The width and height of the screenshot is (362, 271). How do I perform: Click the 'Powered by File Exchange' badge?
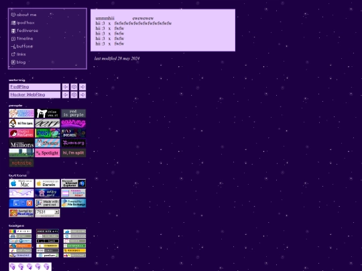[74, 203]
